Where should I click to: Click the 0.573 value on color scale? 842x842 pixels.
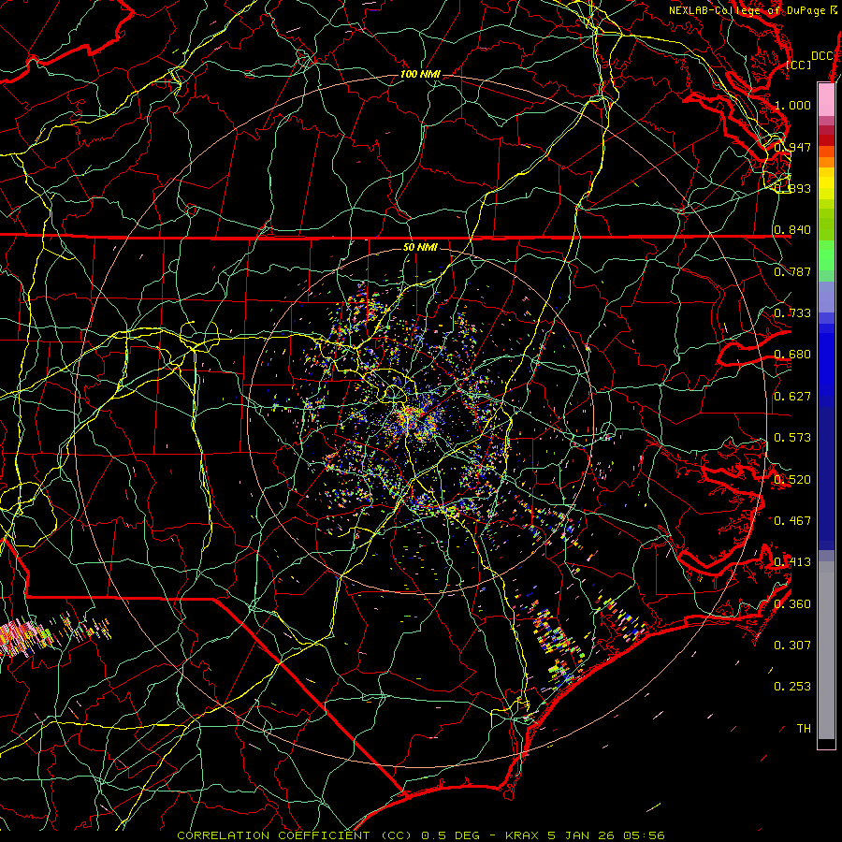[792, 438]
